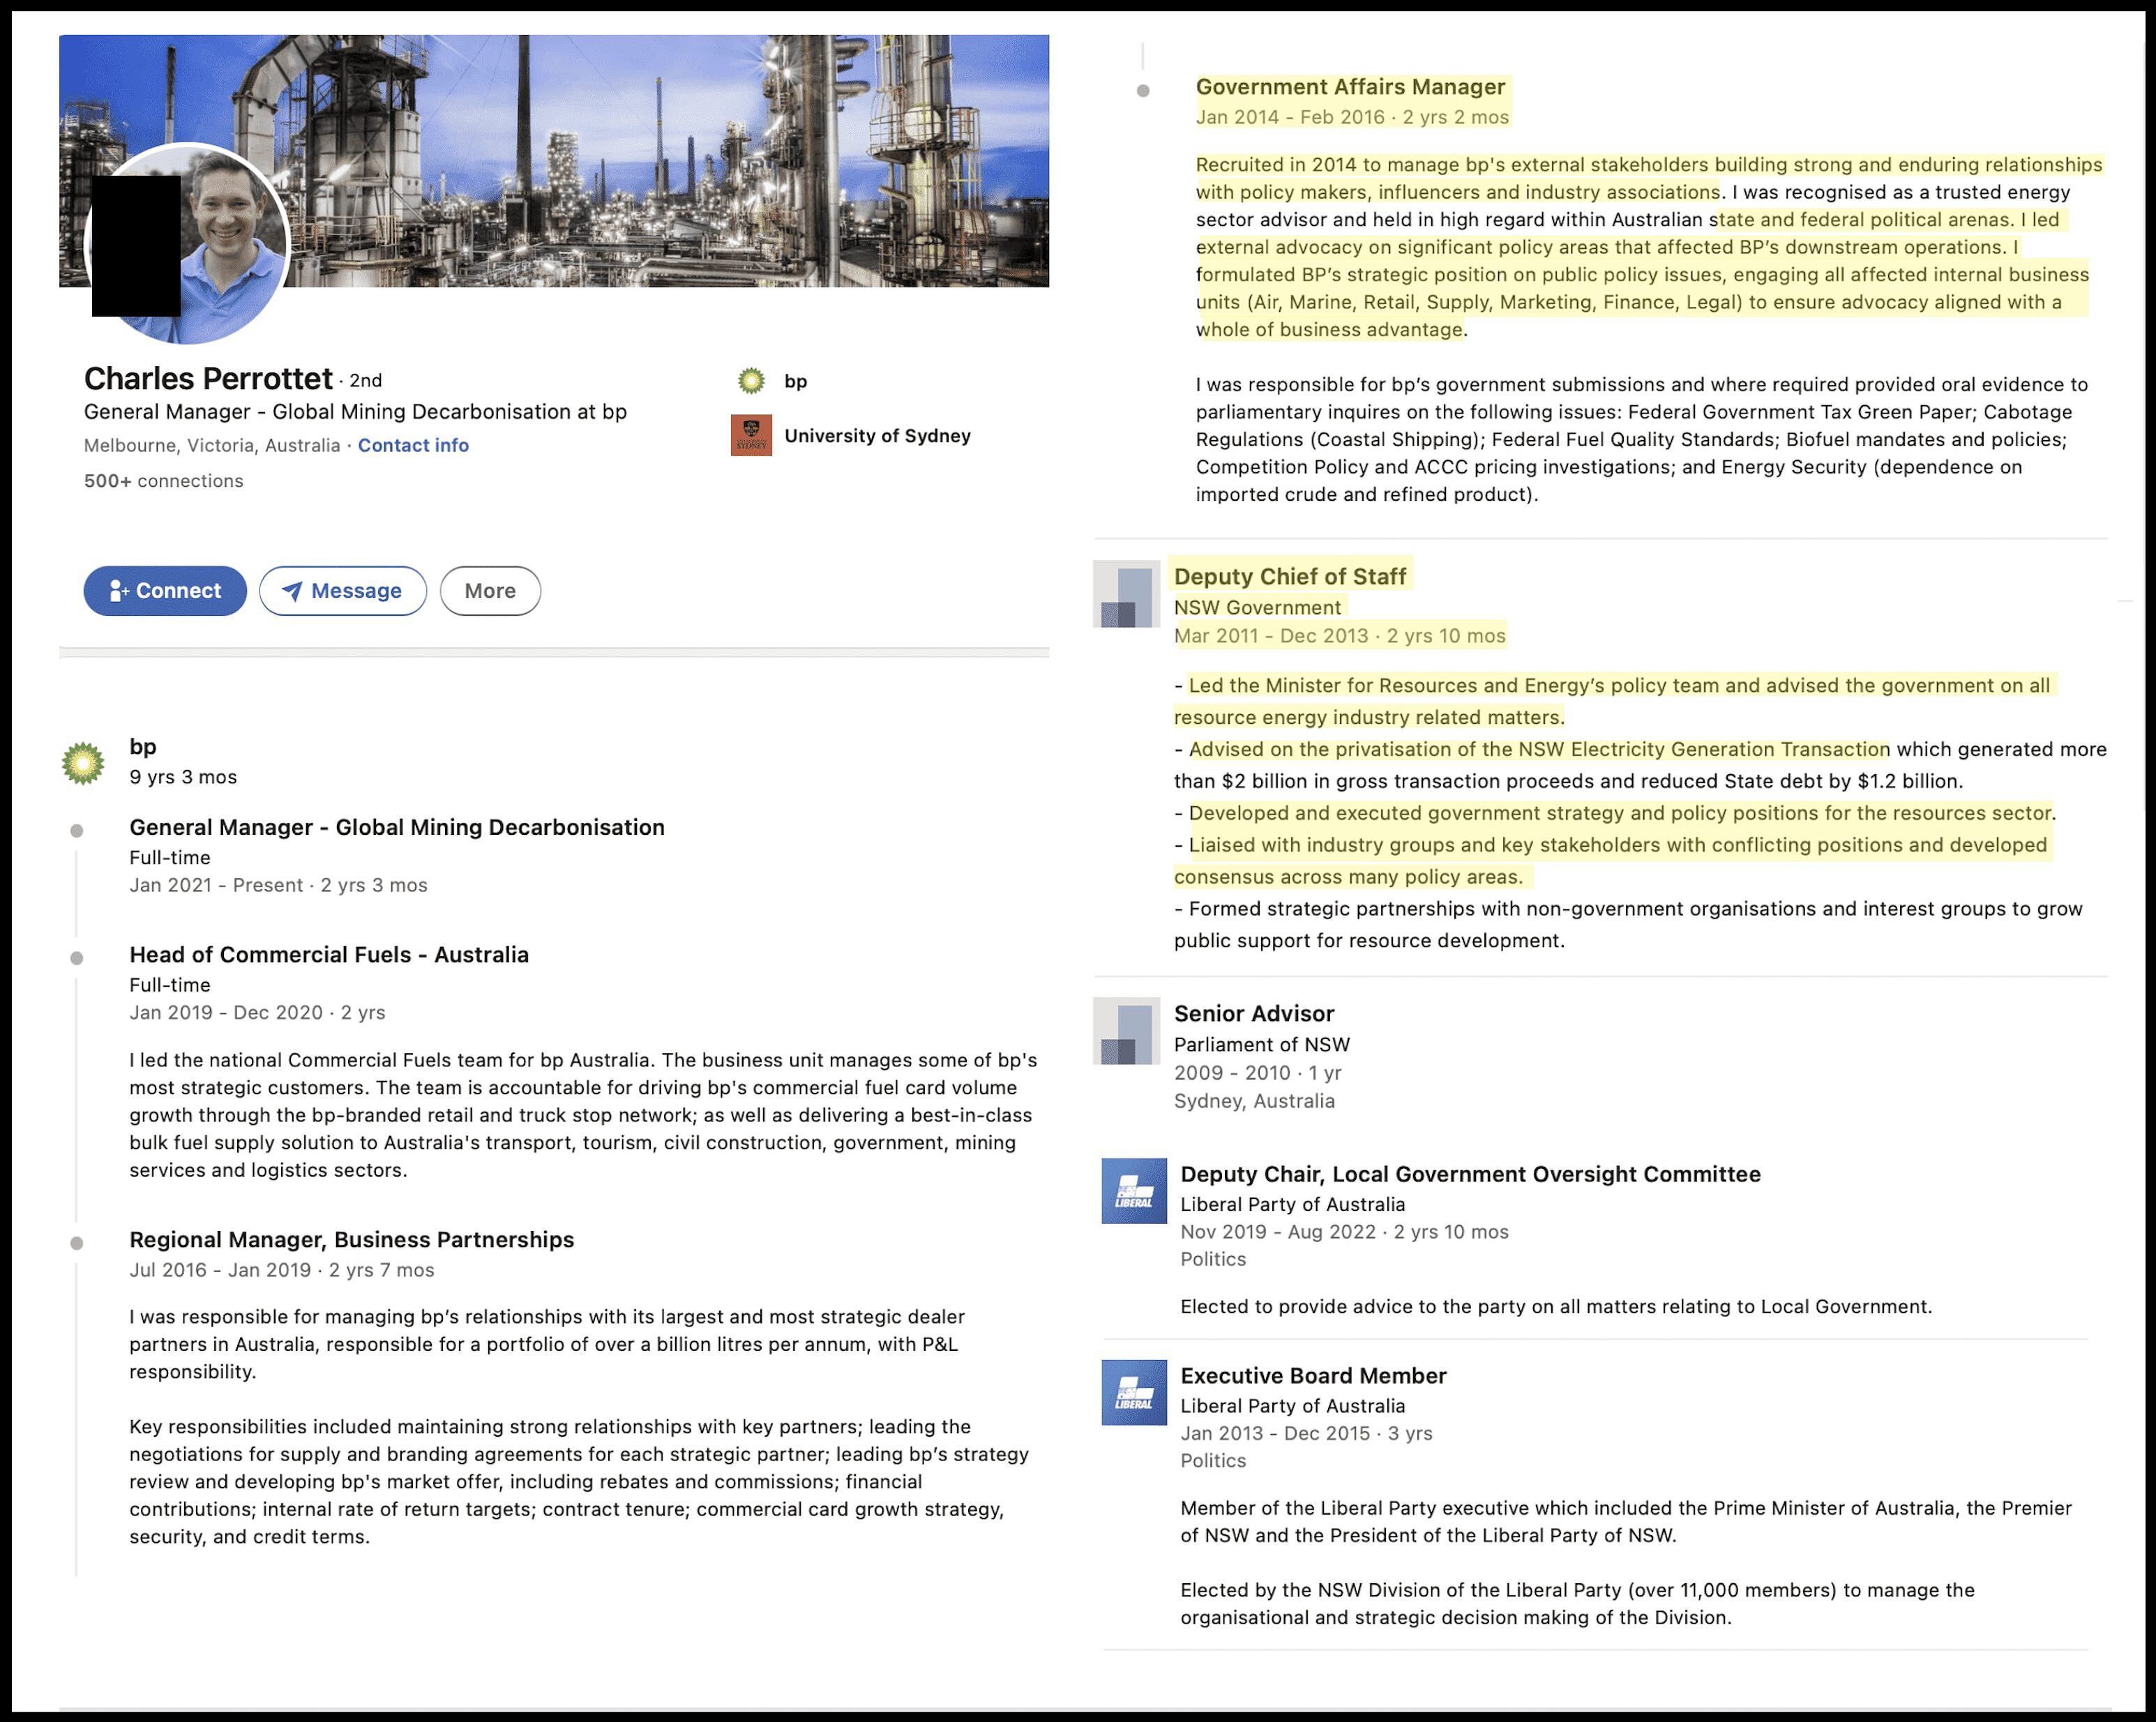Click Liberal Party logo beside Executive Board Member
This screenshot has width=2156, height=1722.
click(x=1134, y=1392)
